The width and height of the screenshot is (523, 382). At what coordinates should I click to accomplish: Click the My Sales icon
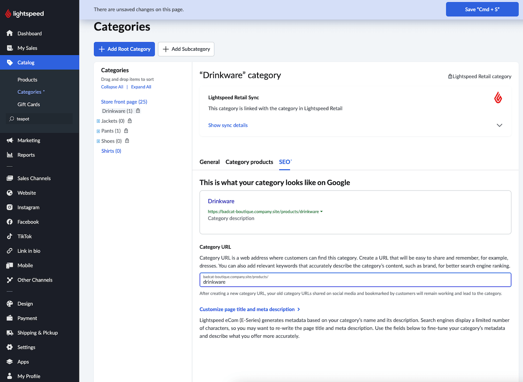[10, 48]
